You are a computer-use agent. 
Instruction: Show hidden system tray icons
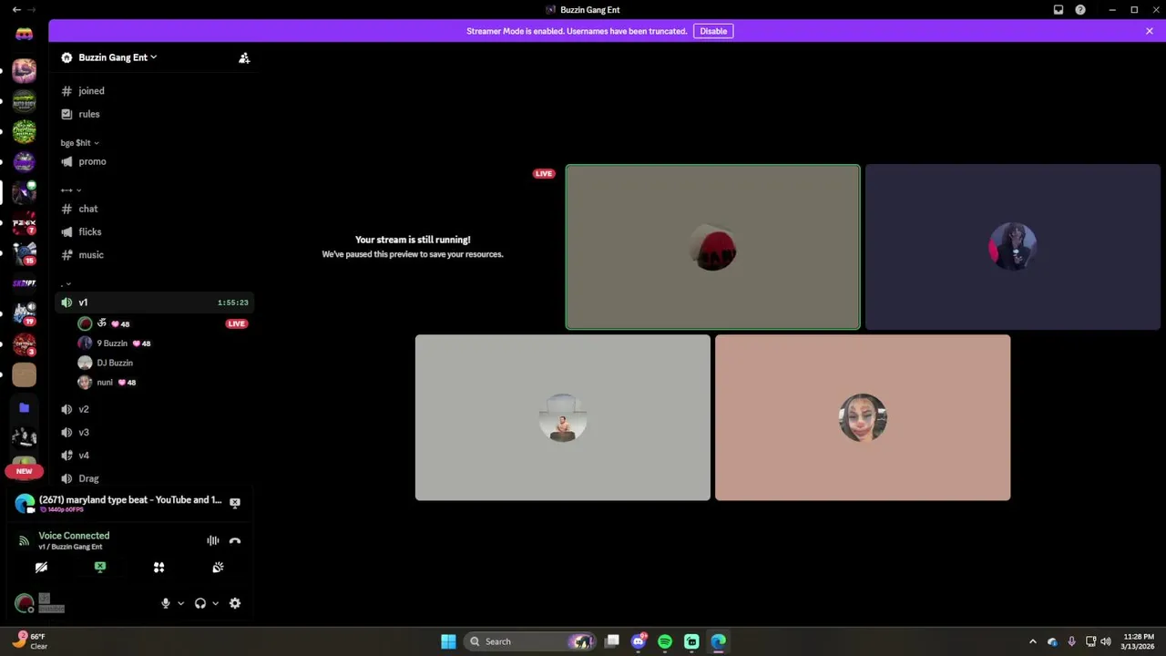(x=1032, y=641)
